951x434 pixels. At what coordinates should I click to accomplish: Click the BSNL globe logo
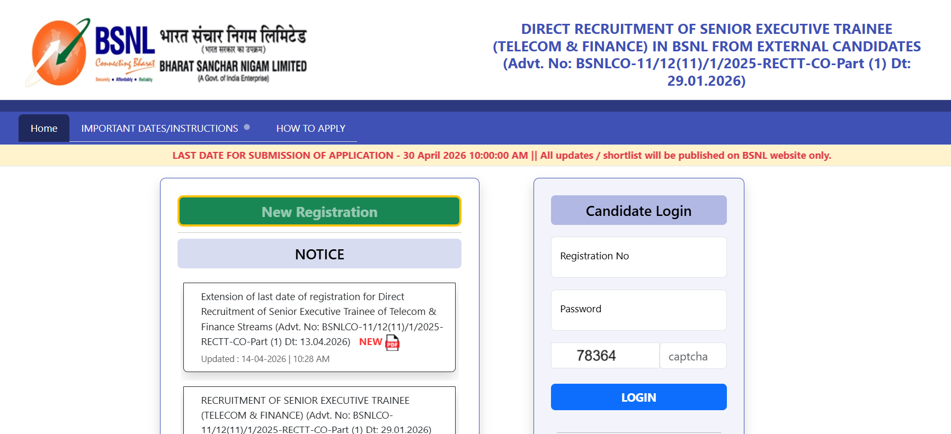58,53
